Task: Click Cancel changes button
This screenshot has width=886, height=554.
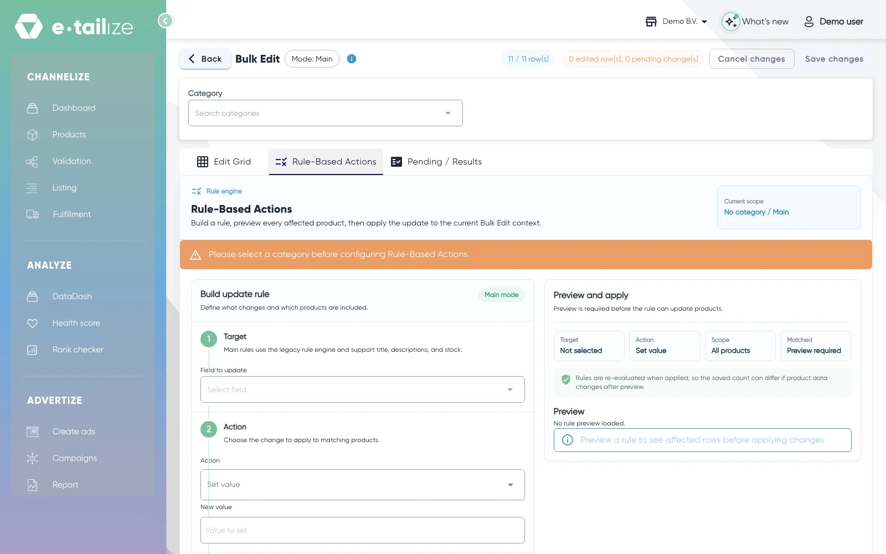Action: 751,59
